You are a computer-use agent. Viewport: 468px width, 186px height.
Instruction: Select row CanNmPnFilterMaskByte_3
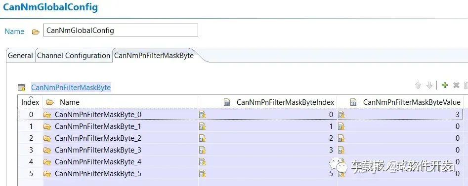pos(241,150)
